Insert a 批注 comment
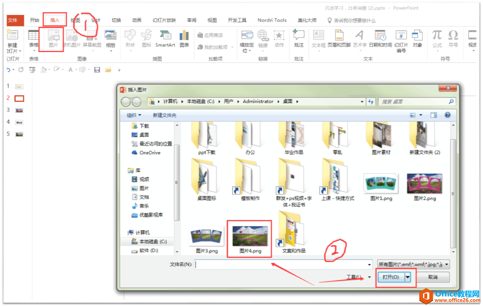This screenshot has width=483, height=307. 299,39
